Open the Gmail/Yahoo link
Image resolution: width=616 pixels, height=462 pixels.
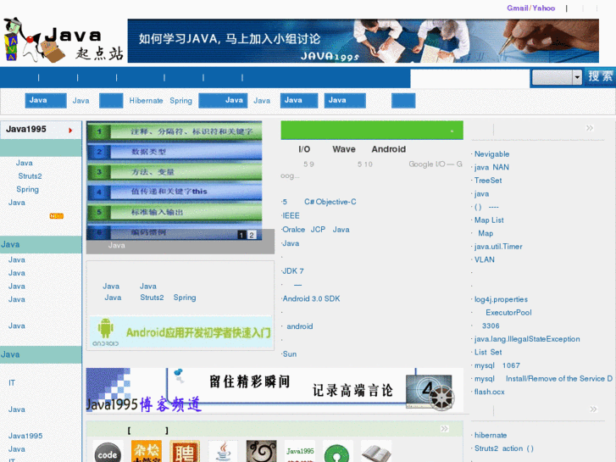tap(530, 8)
